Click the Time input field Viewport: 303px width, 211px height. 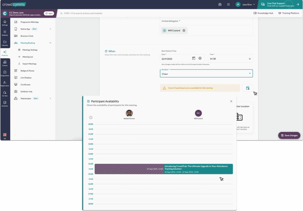(228, 59)
